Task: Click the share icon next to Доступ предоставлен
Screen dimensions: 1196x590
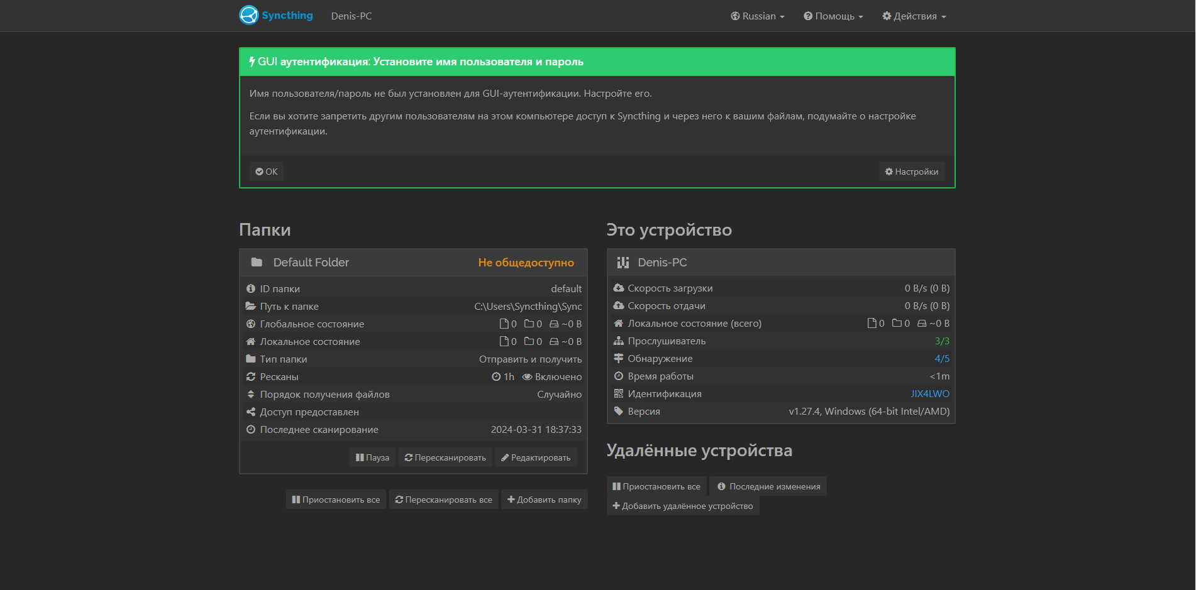Action: click(x=251, y=412)
